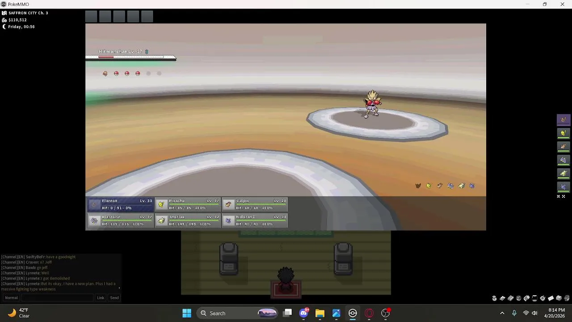Click the PokeMMO taskbar icon
The width and height of the screenshot is (572, 322).
353,313
